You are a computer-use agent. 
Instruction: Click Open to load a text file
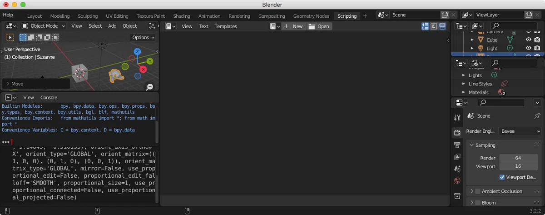click(x=319, y=26)
